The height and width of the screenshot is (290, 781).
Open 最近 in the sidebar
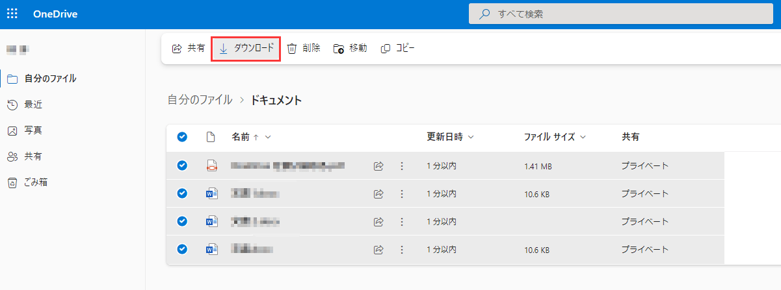pyautogui.click(x=25, y=104)
